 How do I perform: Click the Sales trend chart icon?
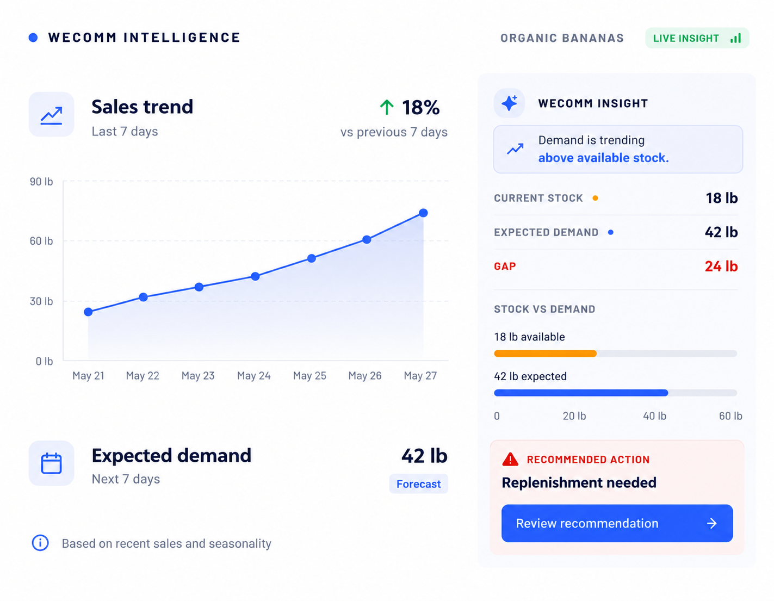[x=51, y=114]
